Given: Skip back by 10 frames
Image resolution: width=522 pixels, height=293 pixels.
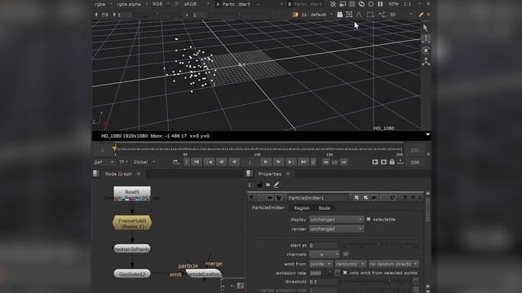Looking at the screenshot, I should 326,162.
